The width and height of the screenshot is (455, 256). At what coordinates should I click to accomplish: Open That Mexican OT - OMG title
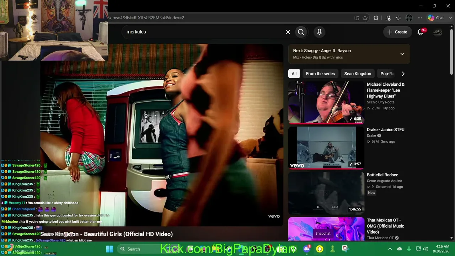(x=385, y=226)
